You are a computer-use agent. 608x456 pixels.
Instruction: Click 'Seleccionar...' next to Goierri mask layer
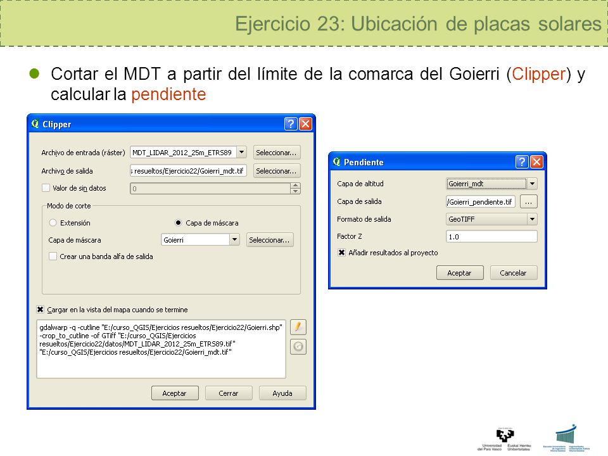[x=270, y=239]
